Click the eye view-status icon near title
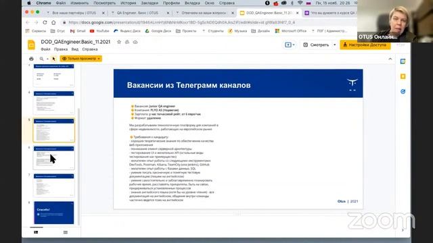This screenshot has height=243, width=433. pos(135,42)
